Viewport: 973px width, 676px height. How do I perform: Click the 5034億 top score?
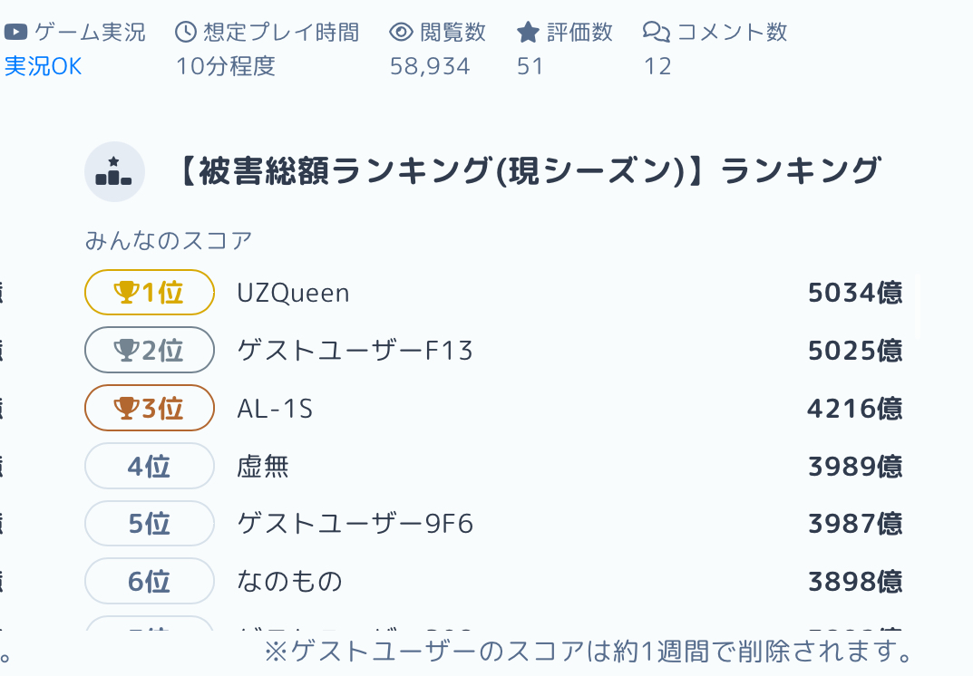pos(854,293)
